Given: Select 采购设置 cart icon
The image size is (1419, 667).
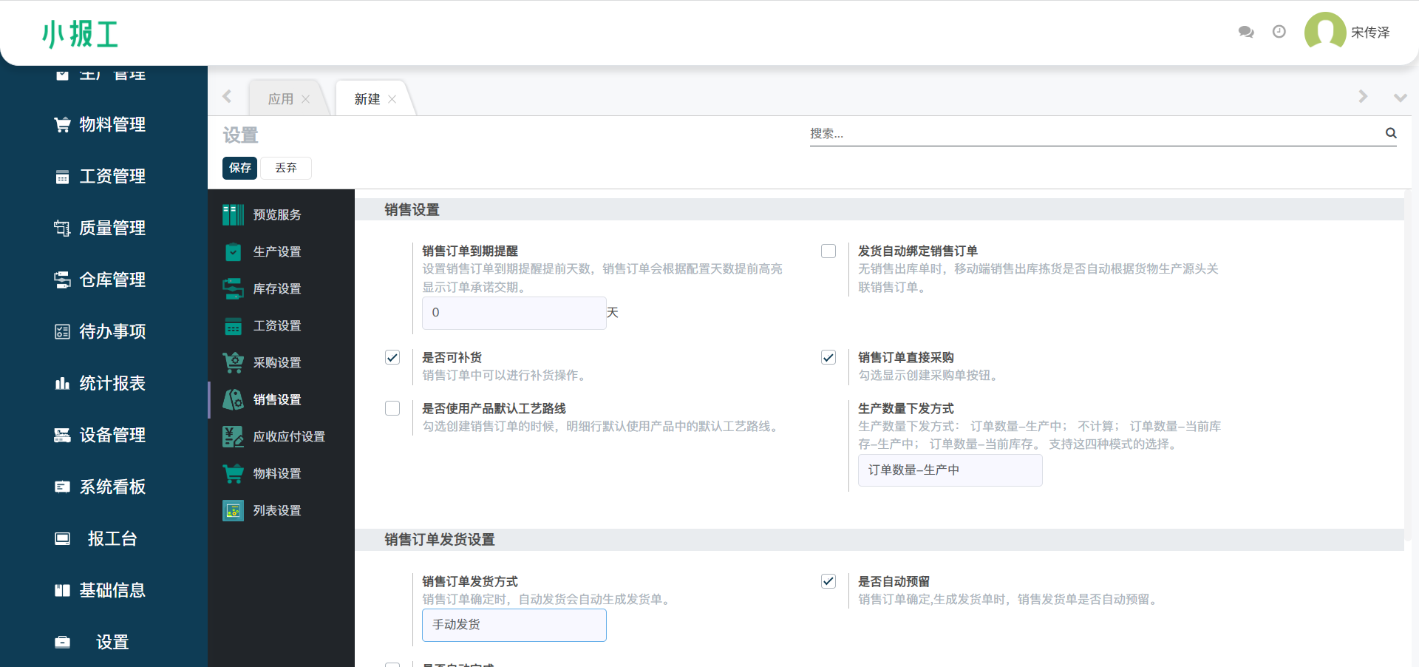Looking at the screenshot, I should pyautogui.click(x=233, y=362).
